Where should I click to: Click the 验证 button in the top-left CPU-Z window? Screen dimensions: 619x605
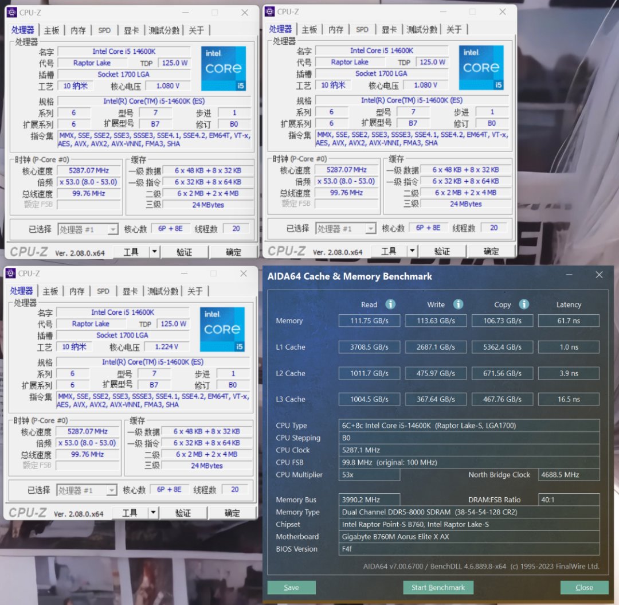click(x=184, y=252)
